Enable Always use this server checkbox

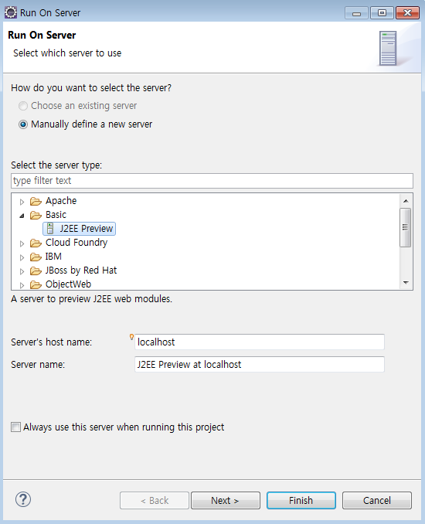coord(15,427)
